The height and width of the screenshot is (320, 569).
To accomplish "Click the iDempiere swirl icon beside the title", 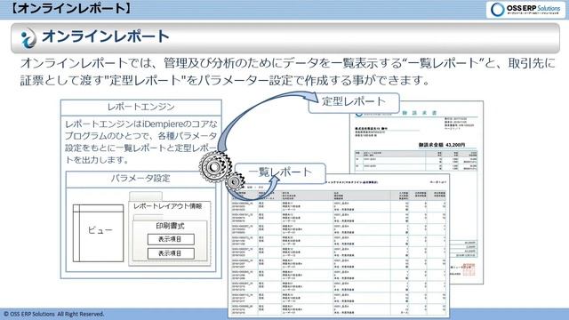I will [x=28, y=38].
